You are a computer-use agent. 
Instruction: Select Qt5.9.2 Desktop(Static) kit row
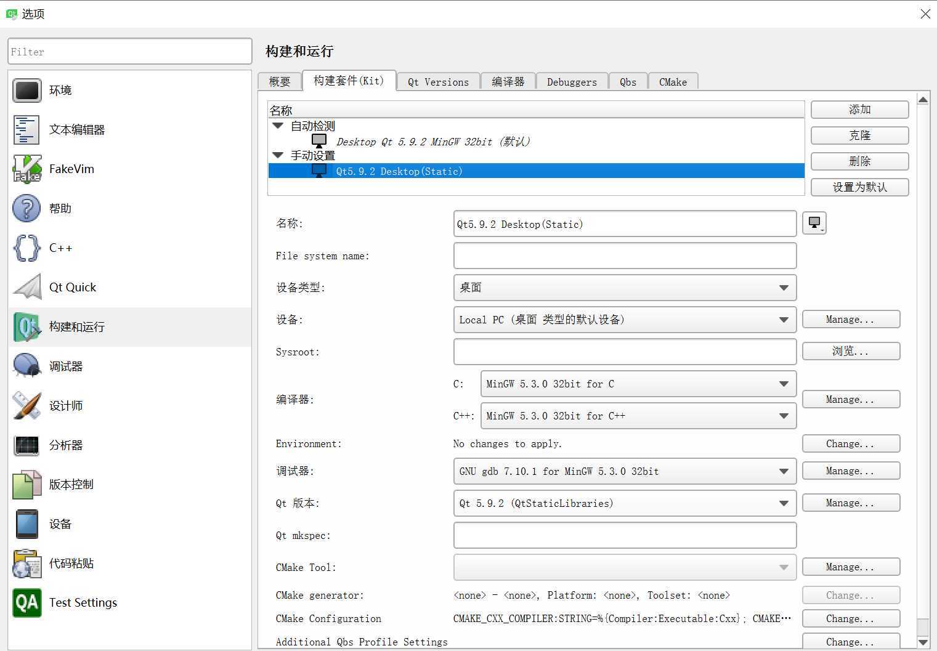[537, 171]
